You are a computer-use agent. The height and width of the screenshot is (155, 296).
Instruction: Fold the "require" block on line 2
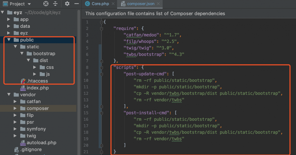101,29
